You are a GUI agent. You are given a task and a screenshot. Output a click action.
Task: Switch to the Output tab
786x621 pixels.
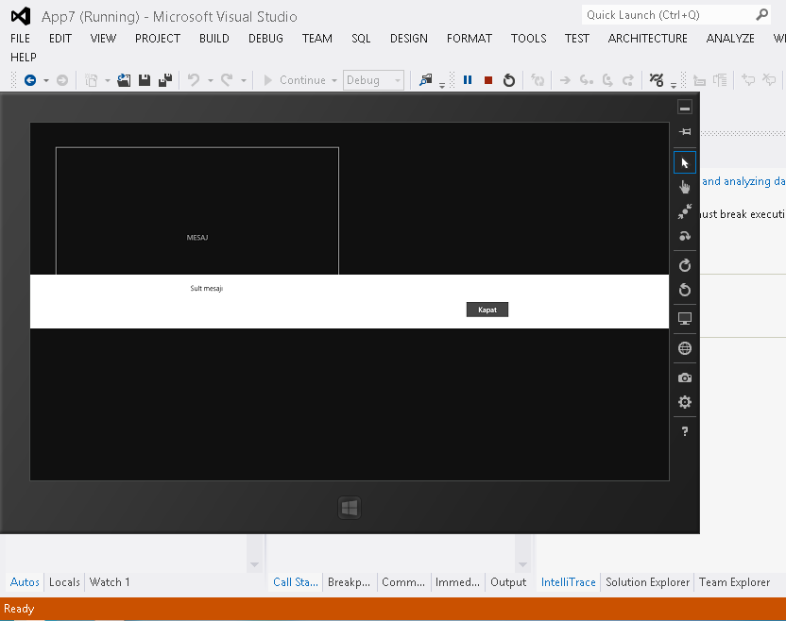(508, 582)
